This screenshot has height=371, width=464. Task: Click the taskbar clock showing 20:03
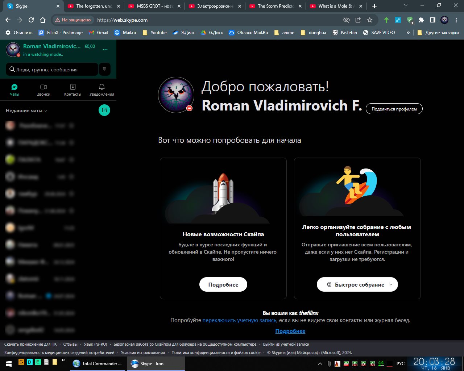coord(434,363)
